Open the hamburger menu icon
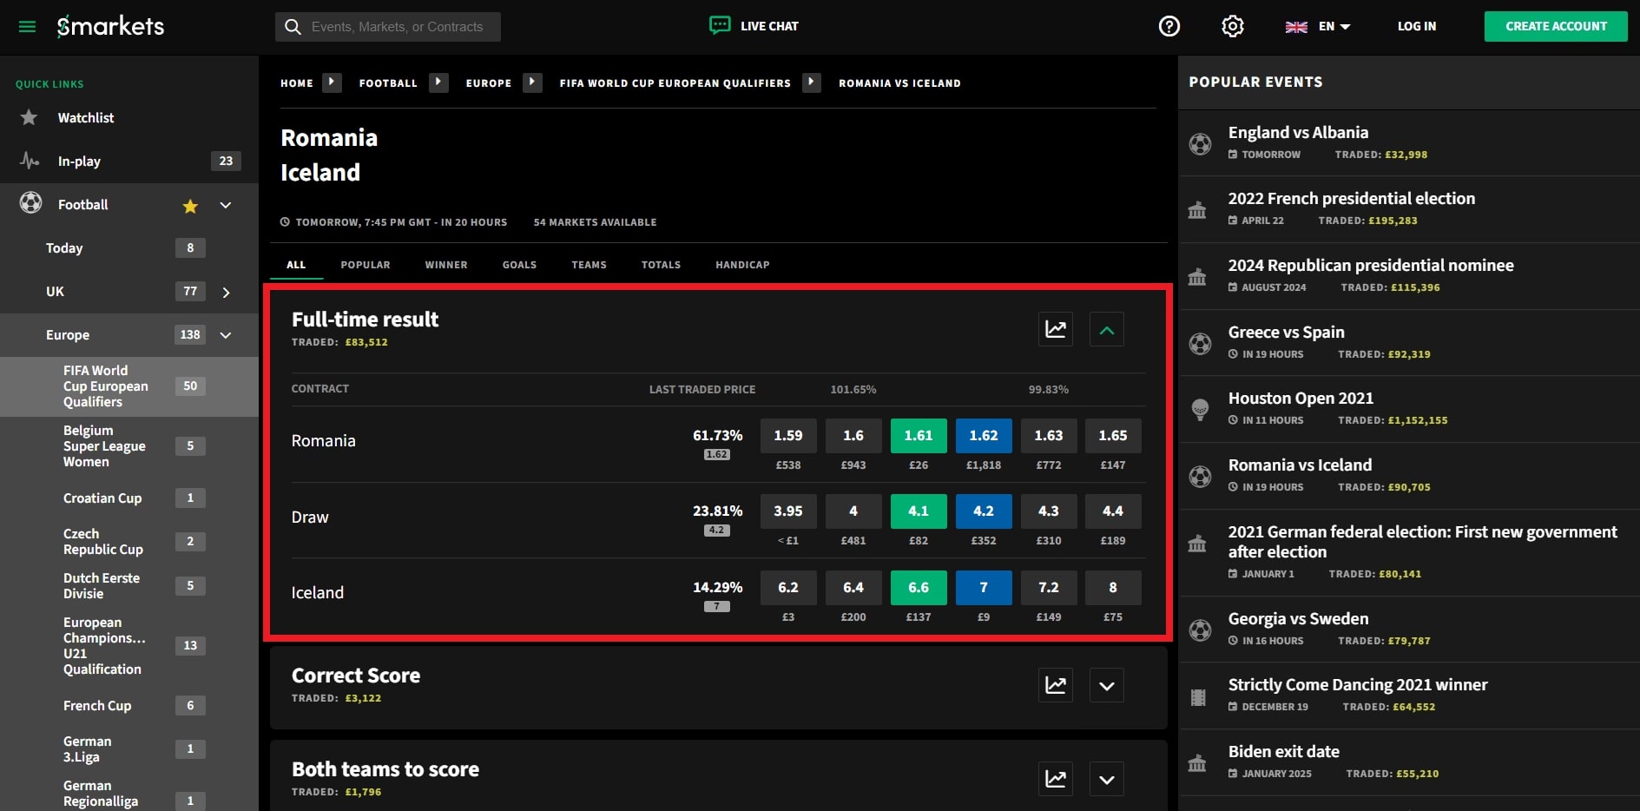This screenshot has width=1640, height=811. coord(27,27)
